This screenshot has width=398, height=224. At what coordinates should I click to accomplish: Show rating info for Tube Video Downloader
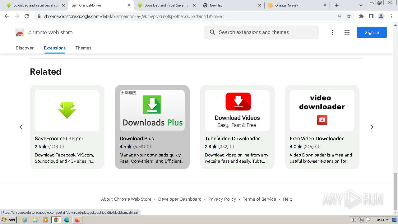[x=232, y=147]
